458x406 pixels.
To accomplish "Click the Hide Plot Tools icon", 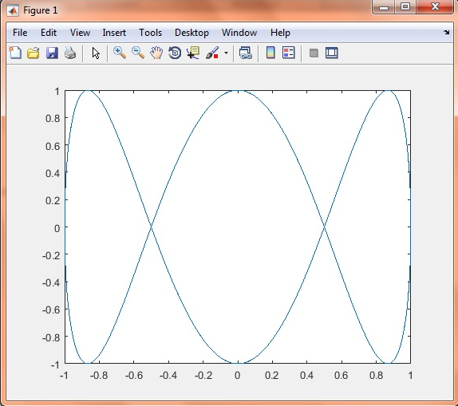I will click(x=314, y=53).
